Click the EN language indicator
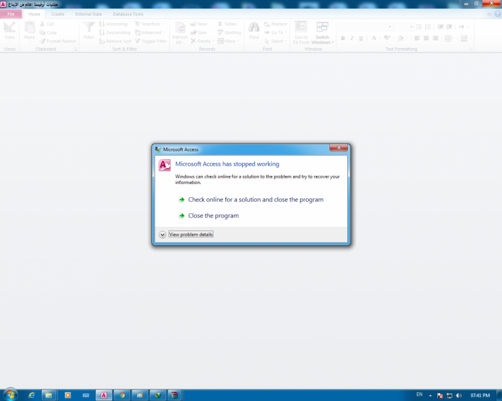This screenshot has height=401, width=502. pos(420,395)
